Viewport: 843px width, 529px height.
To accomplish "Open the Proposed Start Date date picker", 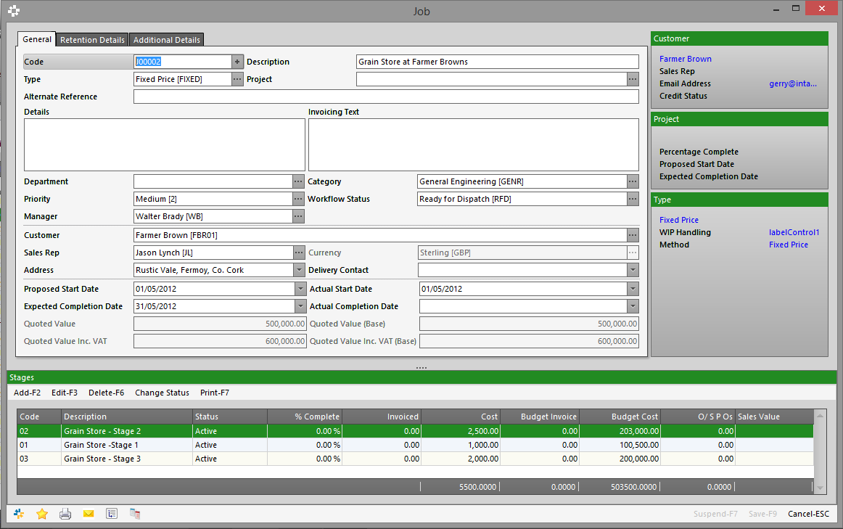I will coord(300,288).
